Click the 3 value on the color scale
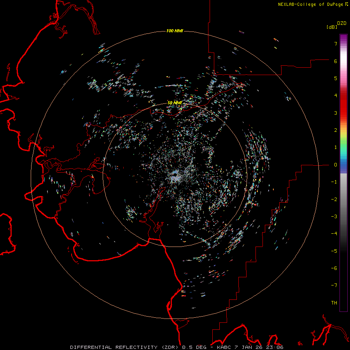The width and height of the screenshot is (350, 350). (336, 113)
